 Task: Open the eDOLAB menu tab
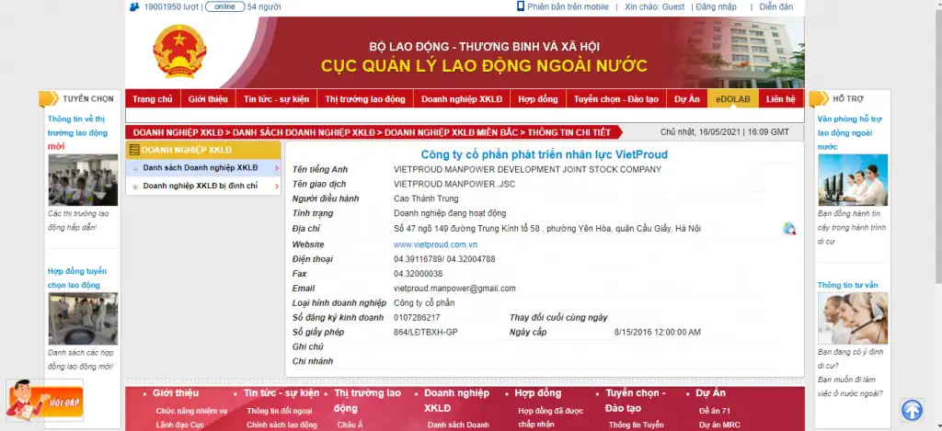(x=733, y=99)
